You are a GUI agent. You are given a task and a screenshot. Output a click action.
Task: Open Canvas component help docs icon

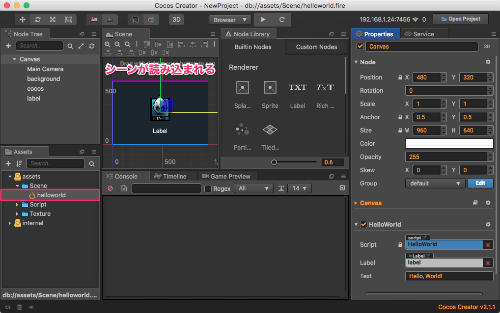[x=475, y=203]
